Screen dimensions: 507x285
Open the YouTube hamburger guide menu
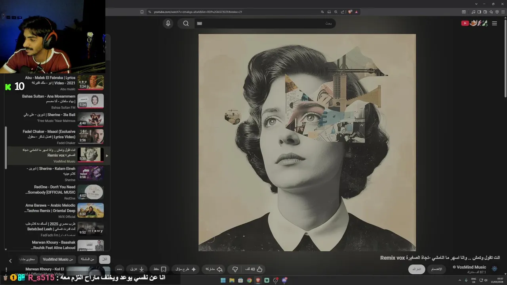click(x=494, y=23)
